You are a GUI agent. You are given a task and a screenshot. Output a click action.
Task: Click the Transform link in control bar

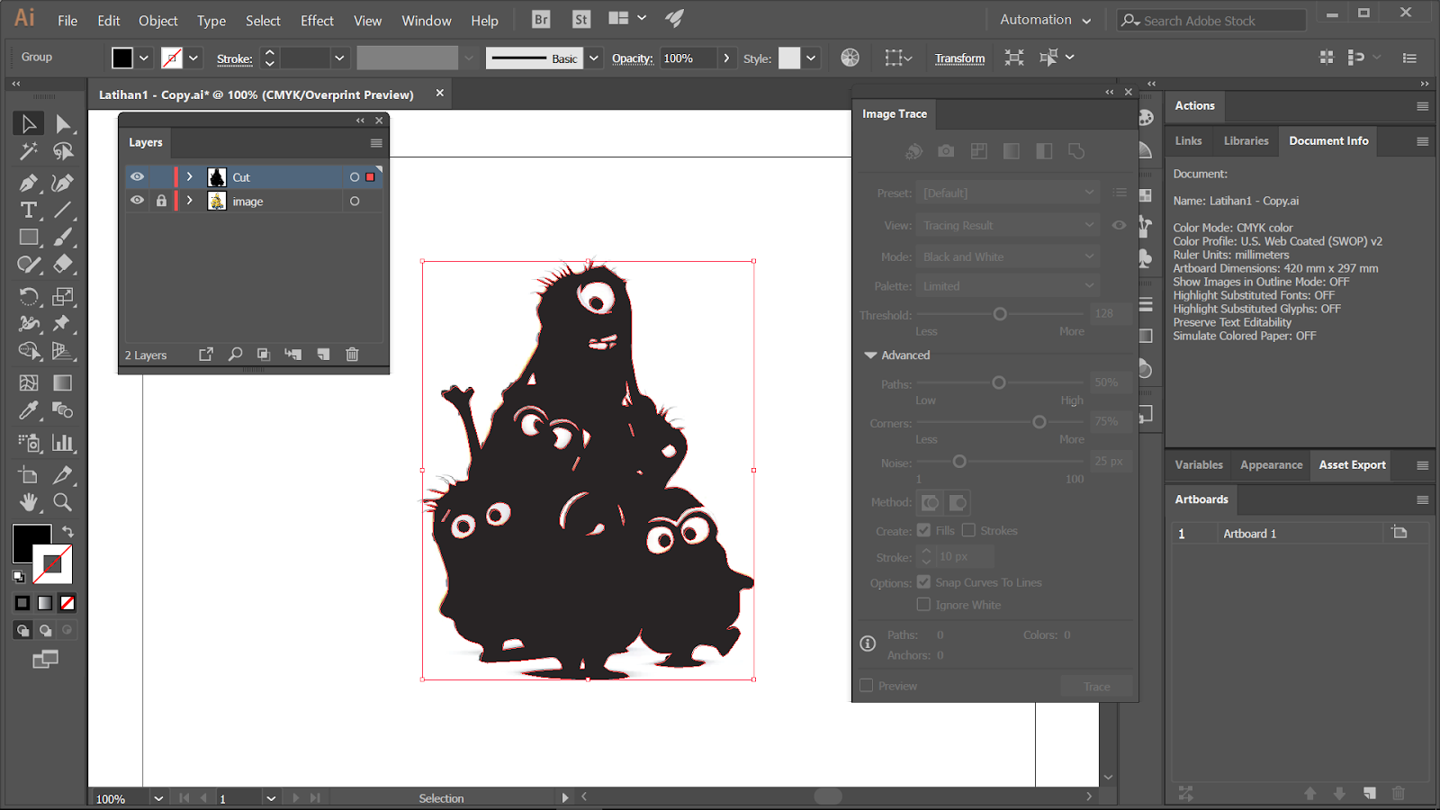click(959, 58)
